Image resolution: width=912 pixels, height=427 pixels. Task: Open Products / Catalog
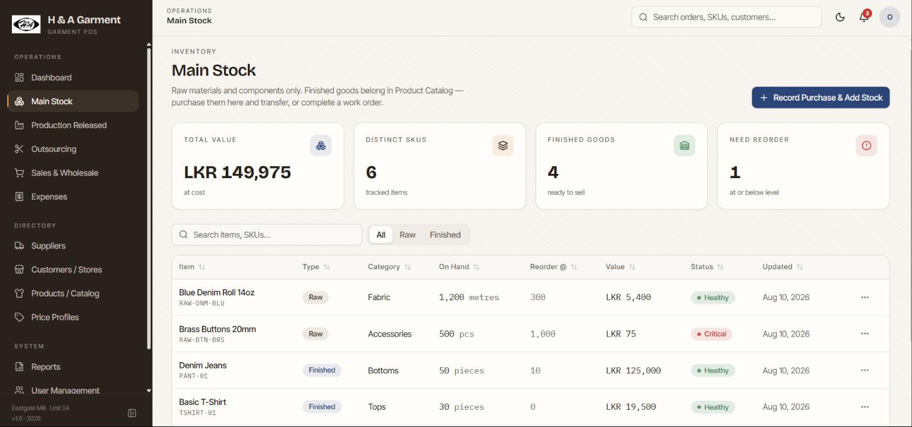pos(73,294)
